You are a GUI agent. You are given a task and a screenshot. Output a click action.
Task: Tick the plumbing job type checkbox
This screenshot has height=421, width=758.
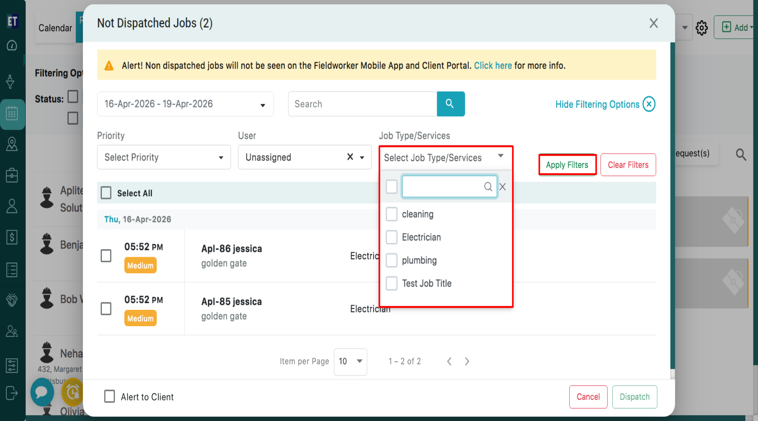point(392,261)
